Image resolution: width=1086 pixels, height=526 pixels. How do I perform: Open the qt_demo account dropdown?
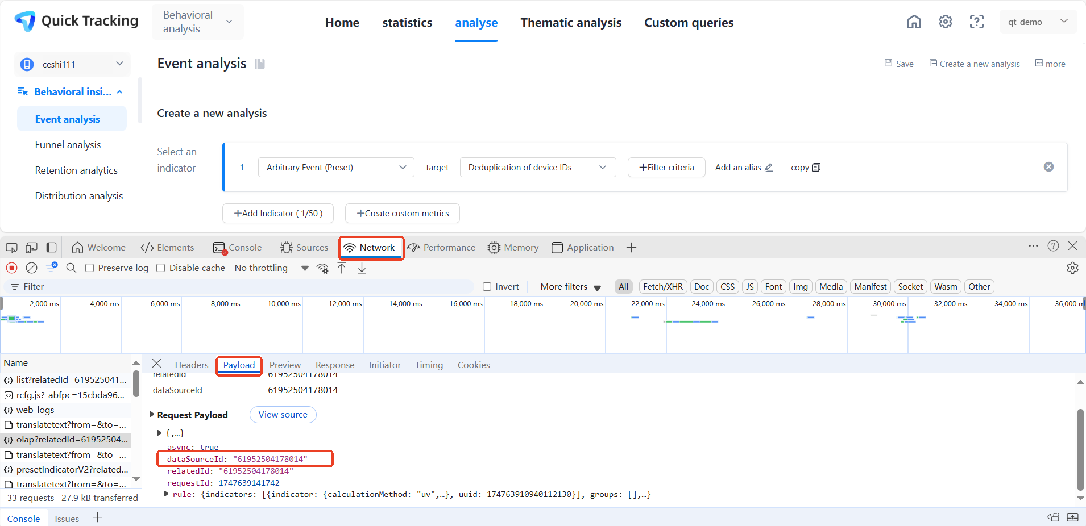click(x=1038, y=22)
